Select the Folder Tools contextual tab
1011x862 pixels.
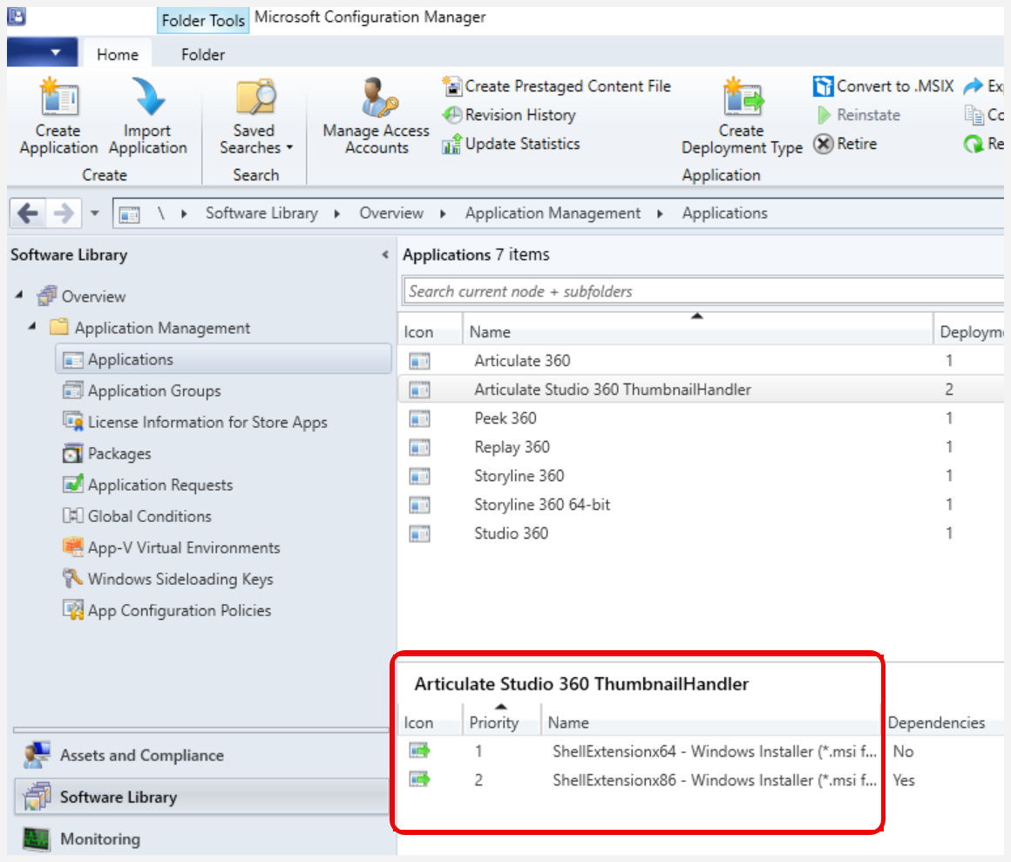pos(203,21)
